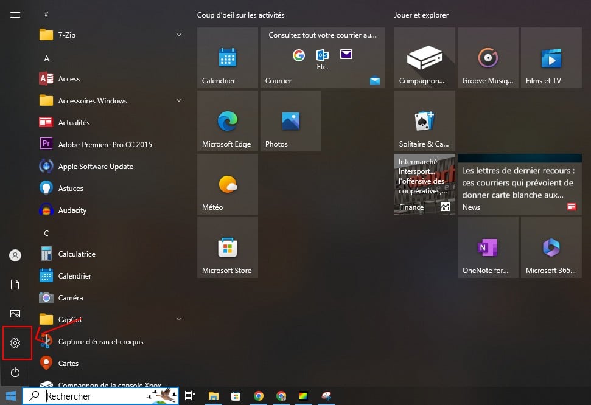Screen dimensions: 591x405
Task: Open the Cartes app
Action: [x=111, y=363]
